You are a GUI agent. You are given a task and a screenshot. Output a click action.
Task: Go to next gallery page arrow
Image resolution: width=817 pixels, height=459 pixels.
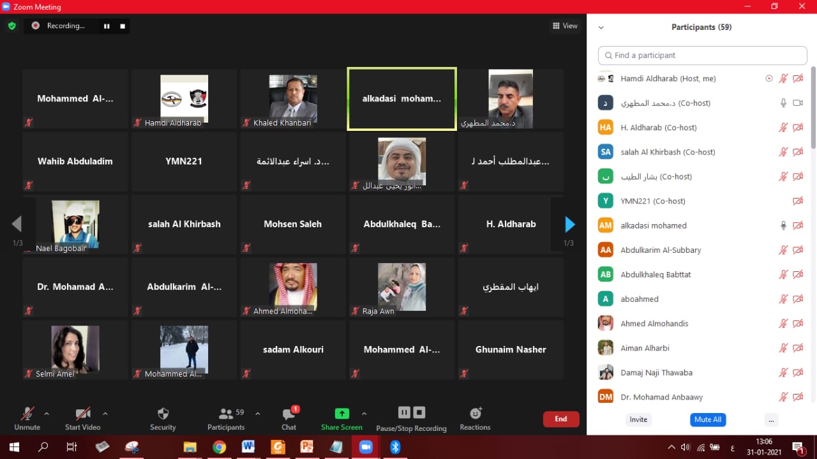[569, 224]
